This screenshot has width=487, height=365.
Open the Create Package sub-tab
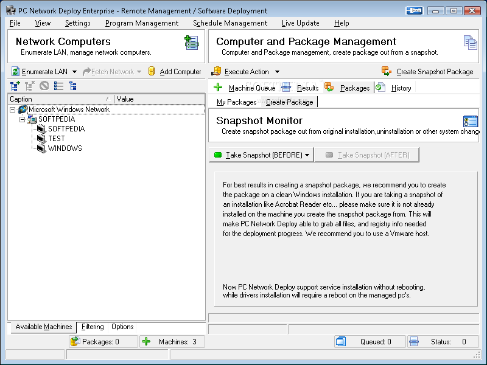[290, 102]
